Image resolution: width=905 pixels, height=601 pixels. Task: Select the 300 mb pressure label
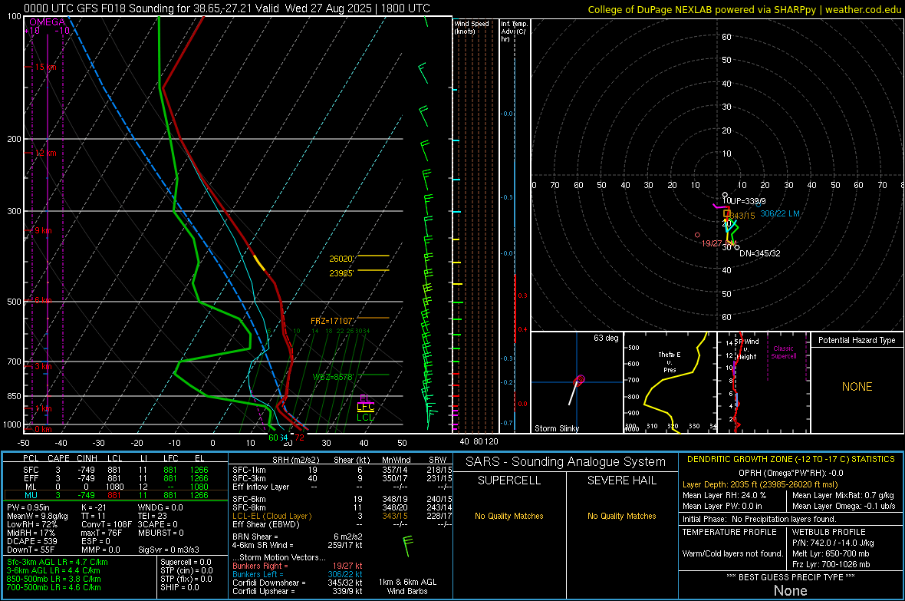tap(15, 212)
